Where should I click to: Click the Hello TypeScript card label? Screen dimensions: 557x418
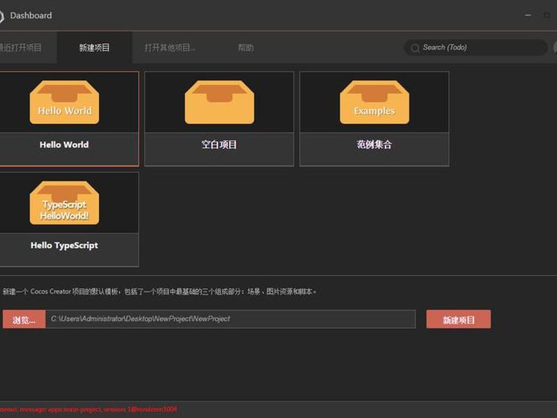[64, 245]
